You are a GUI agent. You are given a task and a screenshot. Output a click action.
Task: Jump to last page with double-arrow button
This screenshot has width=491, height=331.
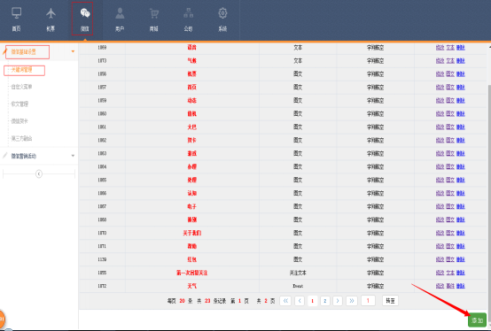click(352, 301)
